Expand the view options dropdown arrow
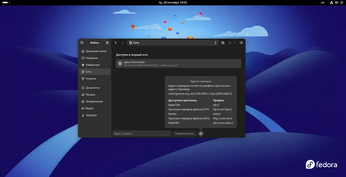Viewport: 346px width, 177px height. 235,43
